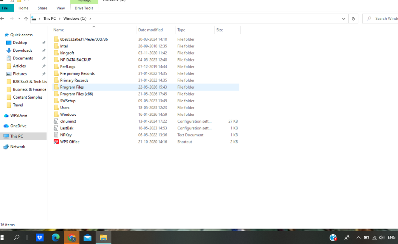This screenshot has width=398, height=244.
Task: Switch to the Home ribbon tab
Action: click(23, 8)
